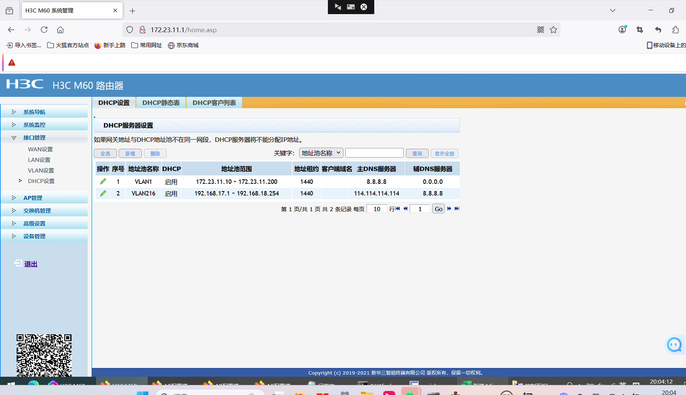This screenshot has height=395, width=686.
Task: Click the undo arrow toolbar icon
Action: [658, 30]
